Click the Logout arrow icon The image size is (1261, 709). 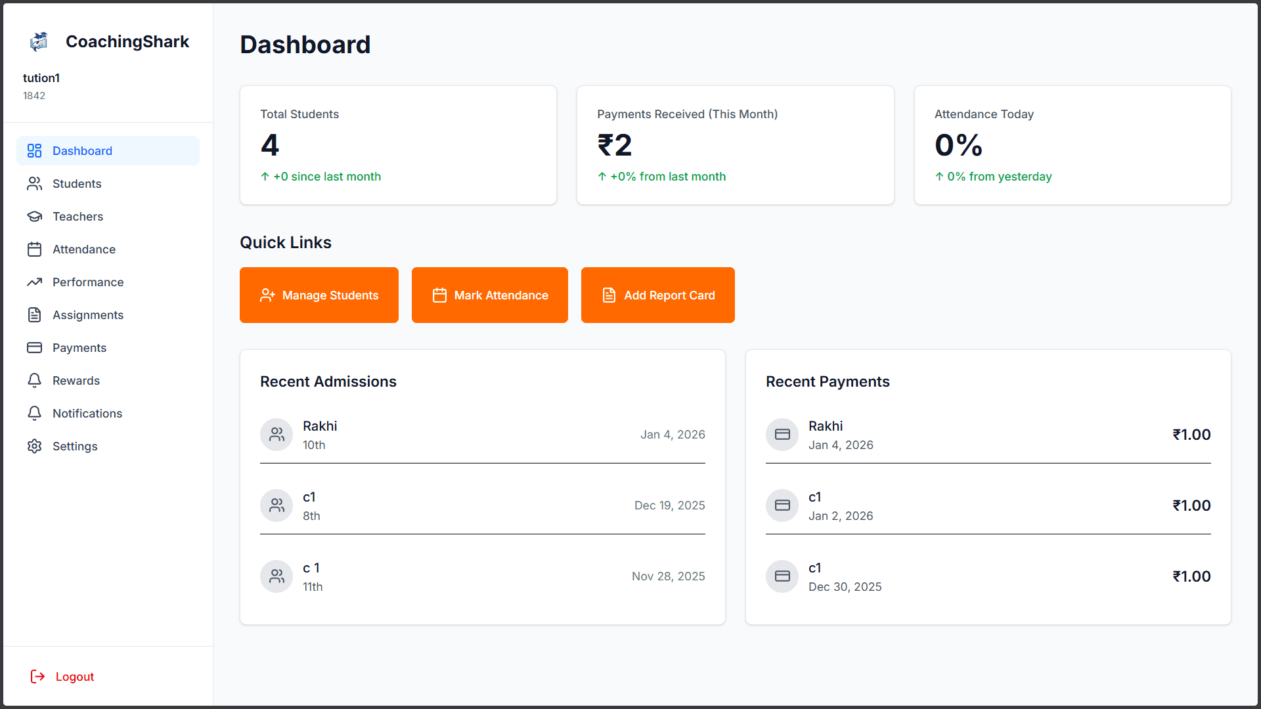tap(38, 676)
